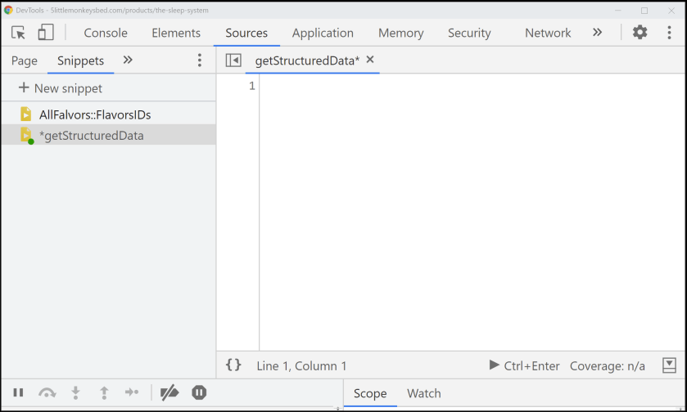Toggle the device toolbar icon
Screen dimensions: 687x412
(46, 33)
